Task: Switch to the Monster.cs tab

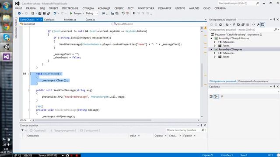Action: [x=70, y=20]
